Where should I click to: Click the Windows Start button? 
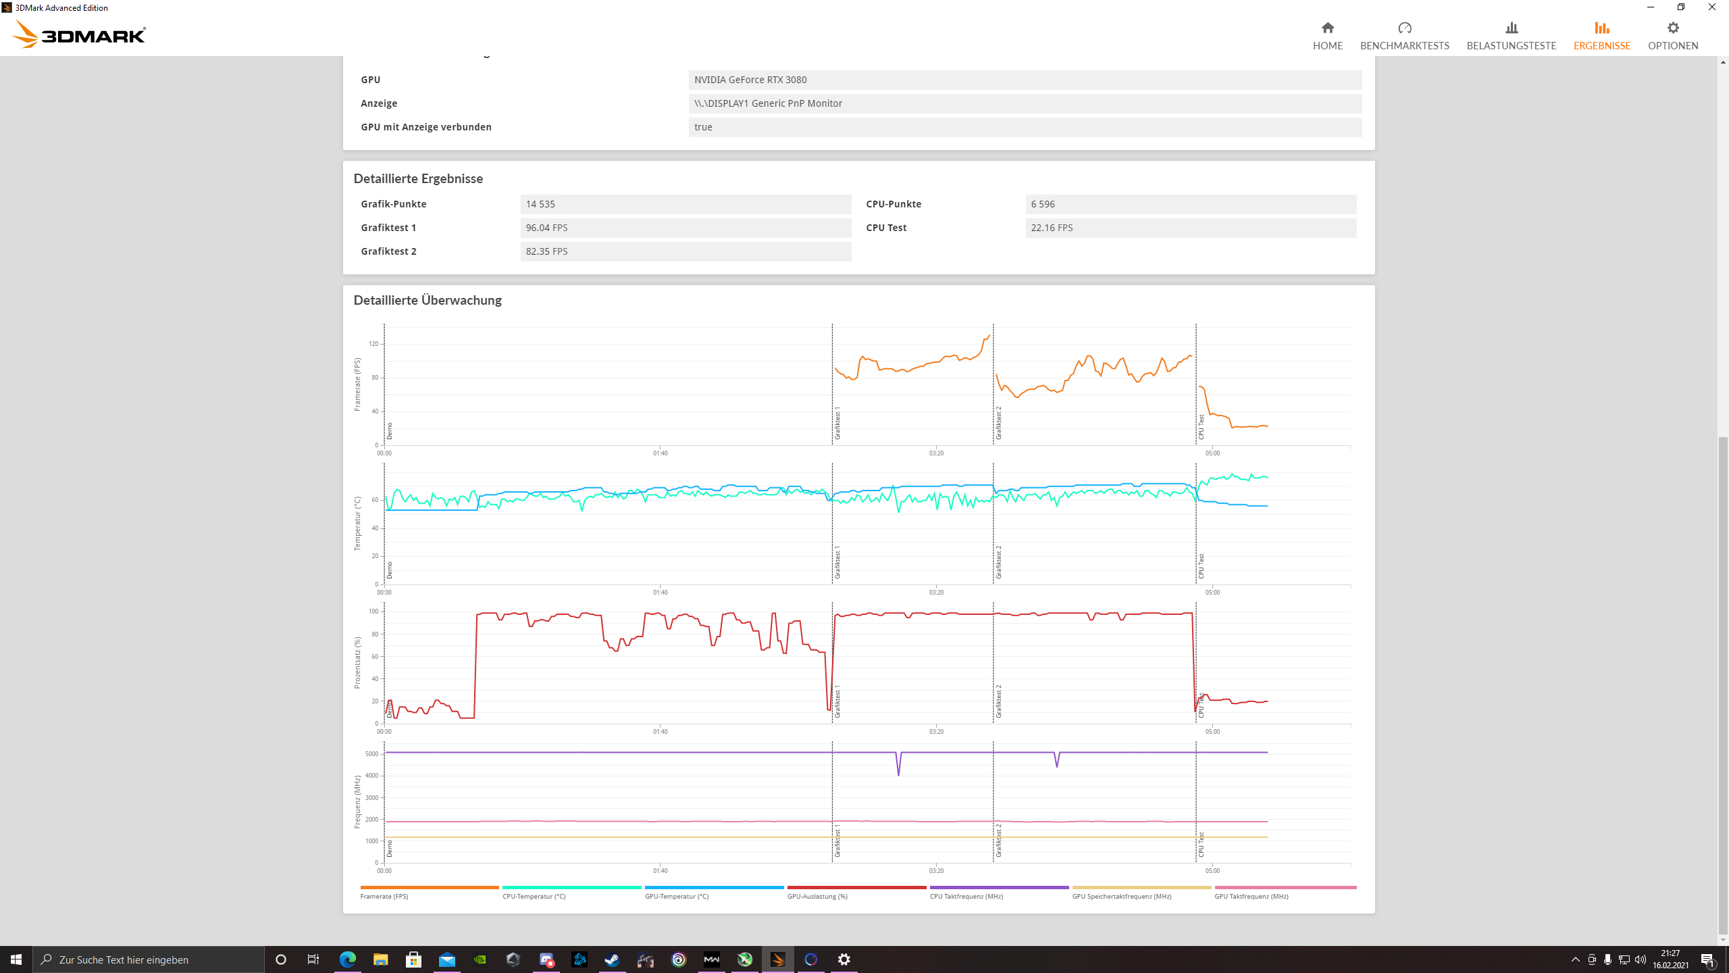16,959
